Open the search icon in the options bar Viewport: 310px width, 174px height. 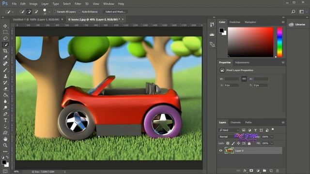[294, 12]
